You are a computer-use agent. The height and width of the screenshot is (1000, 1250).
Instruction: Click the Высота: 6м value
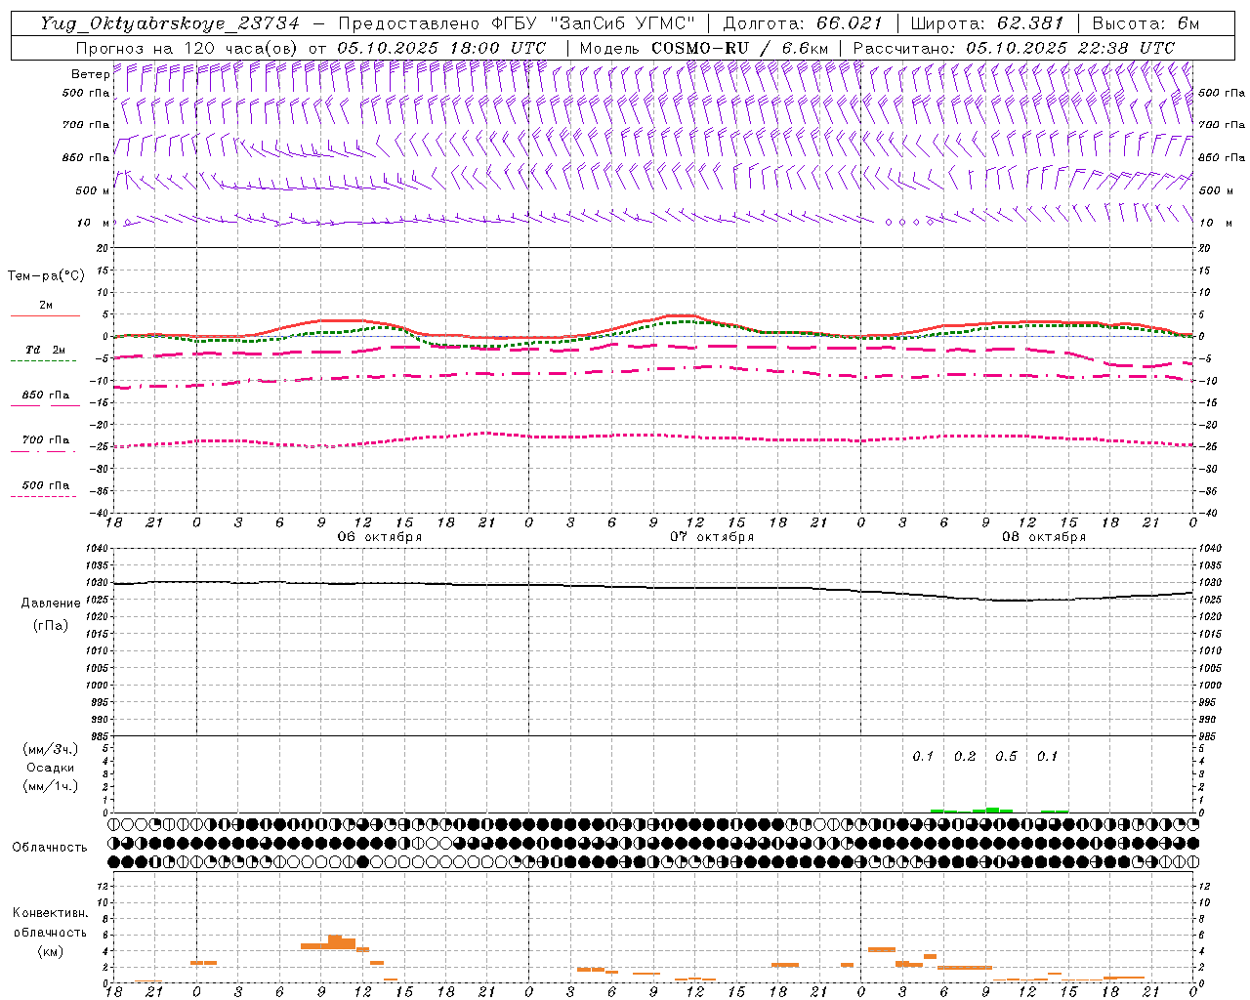tap(1146, 23)
